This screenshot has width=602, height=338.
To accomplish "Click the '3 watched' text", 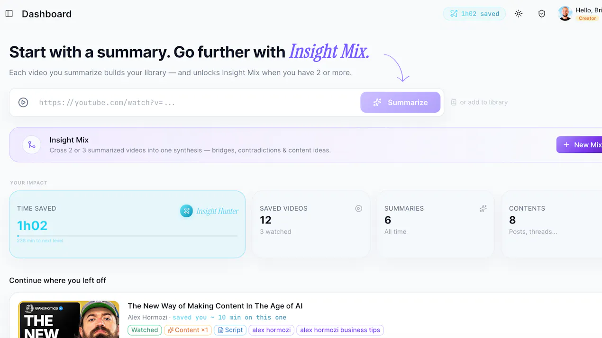I will pos(275,231).
